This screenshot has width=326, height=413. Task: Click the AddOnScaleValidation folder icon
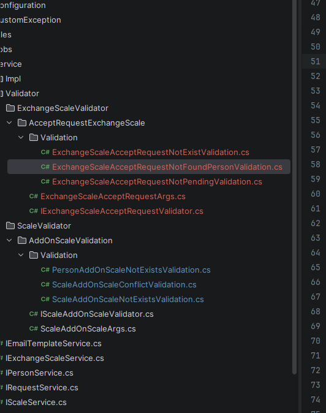(x=22, y=240)
